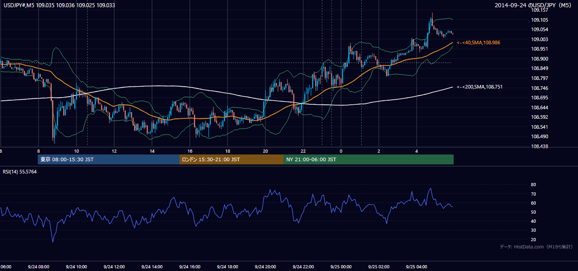This screenshot has width=578, height=271.
Task: Click hour label 0 under price chart
Action: click(x=341, y=151)
